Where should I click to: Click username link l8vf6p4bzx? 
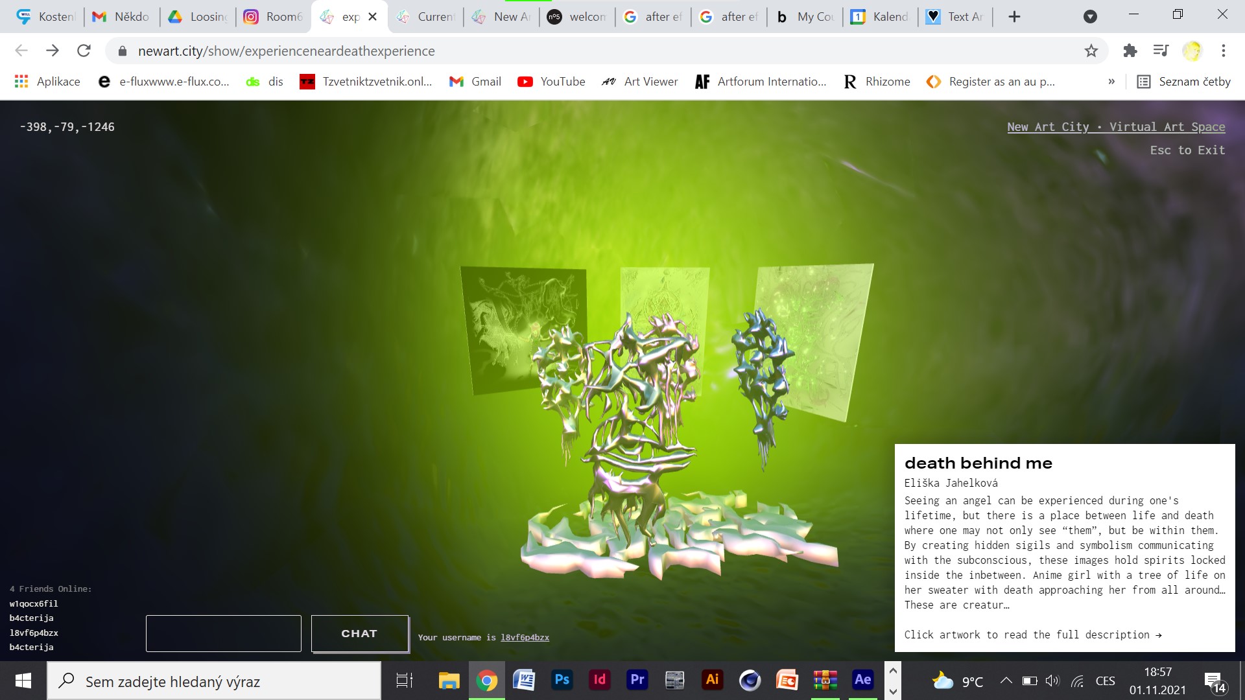(x=525, y=637)
